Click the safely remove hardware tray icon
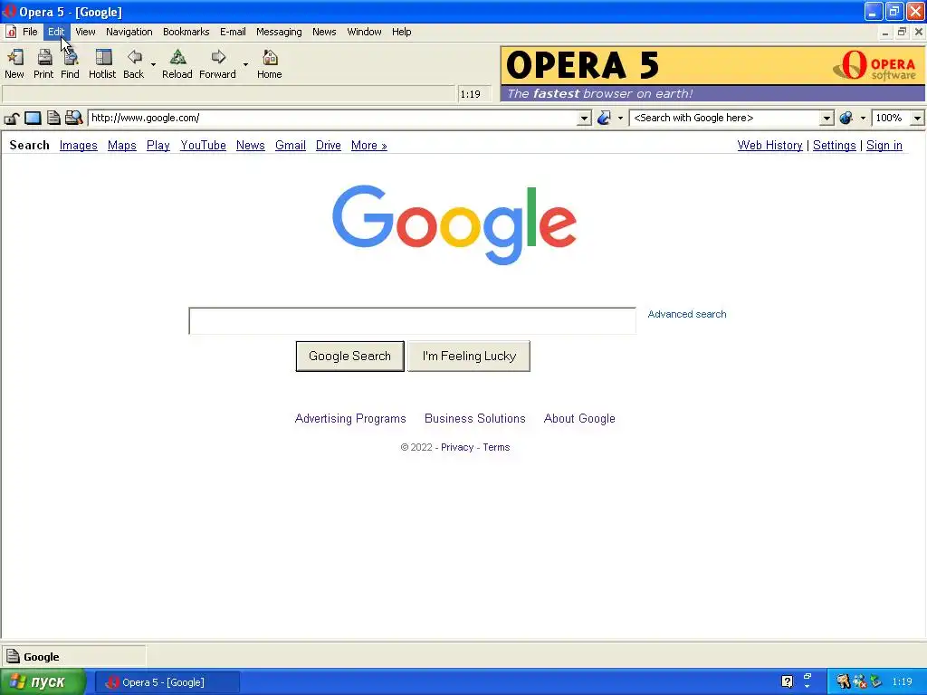Screen dimensions: 927x695 pyautogui.click(x=875, y=681)
